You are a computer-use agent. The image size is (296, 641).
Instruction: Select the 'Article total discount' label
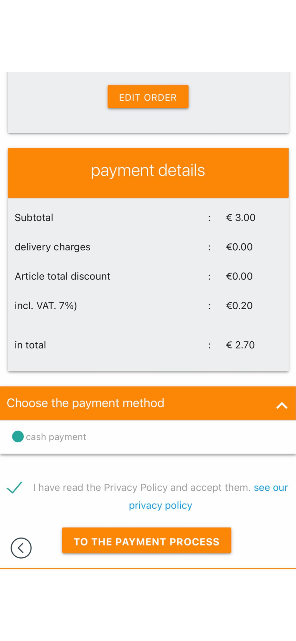pyautogui.click(x=62, y=276)
